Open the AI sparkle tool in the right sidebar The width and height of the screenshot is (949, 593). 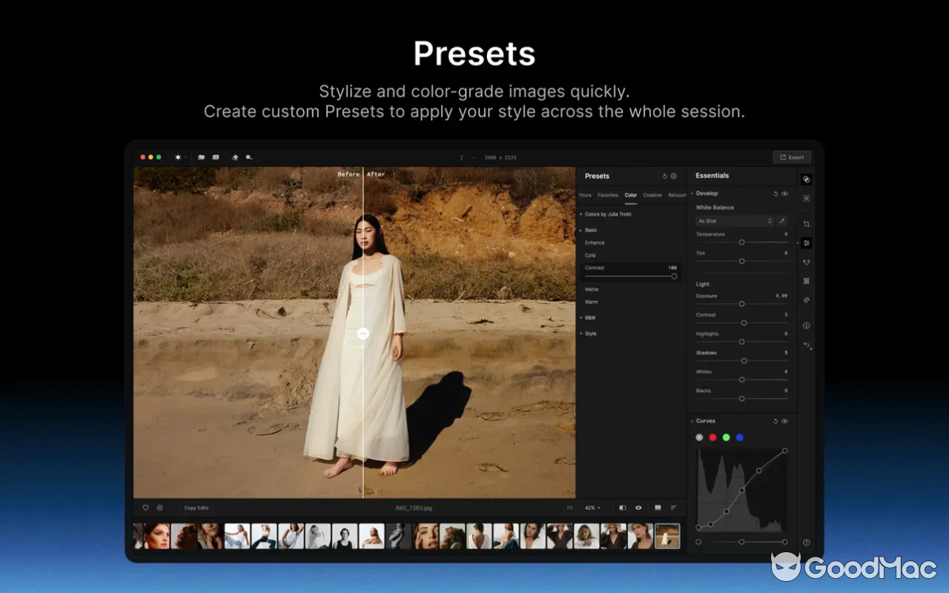pos(806,299)
